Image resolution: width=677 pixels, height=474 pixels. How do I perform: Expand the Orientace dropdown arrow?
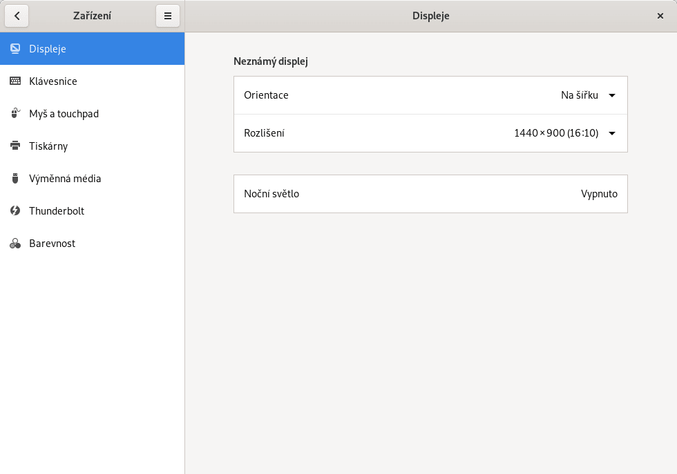[x=612, y=96]
